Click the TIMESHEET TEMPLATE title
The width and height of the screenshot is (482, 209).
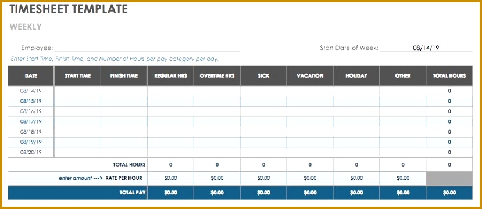coord(68,9)
